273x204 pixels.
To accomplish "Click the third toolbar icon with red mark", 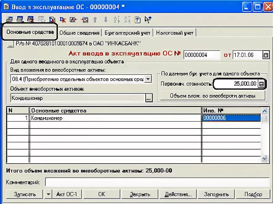I will point(31,19).
